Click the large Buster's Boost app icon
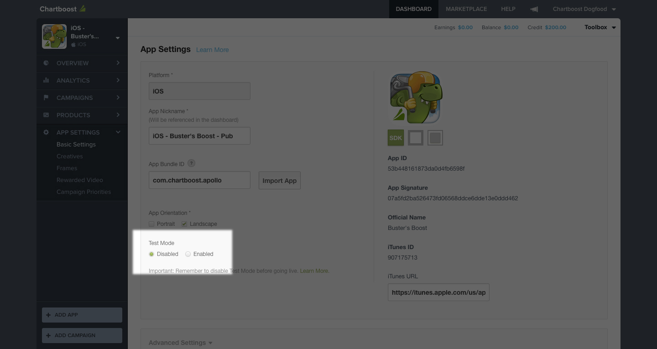The height and width of the screenshot is (349, 657). 415,97
